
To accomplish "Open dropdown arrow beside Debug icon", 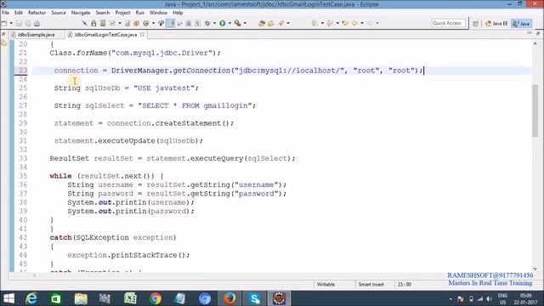I will (x=214, y=23).
